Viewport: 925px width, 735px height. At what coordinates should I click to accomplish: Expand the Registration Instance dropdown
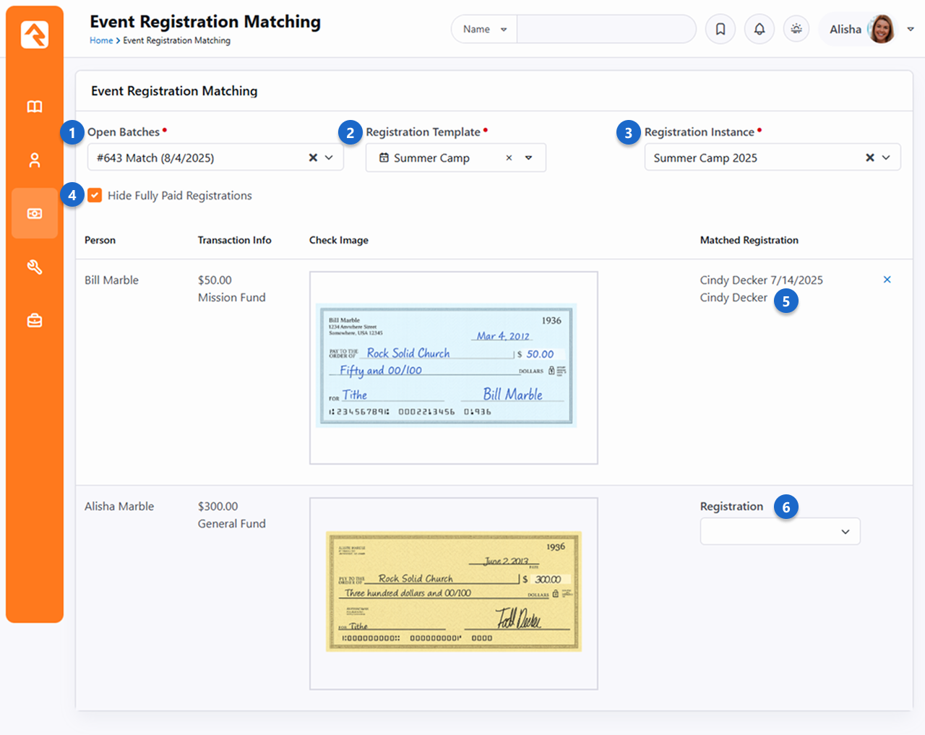point(886,158)
